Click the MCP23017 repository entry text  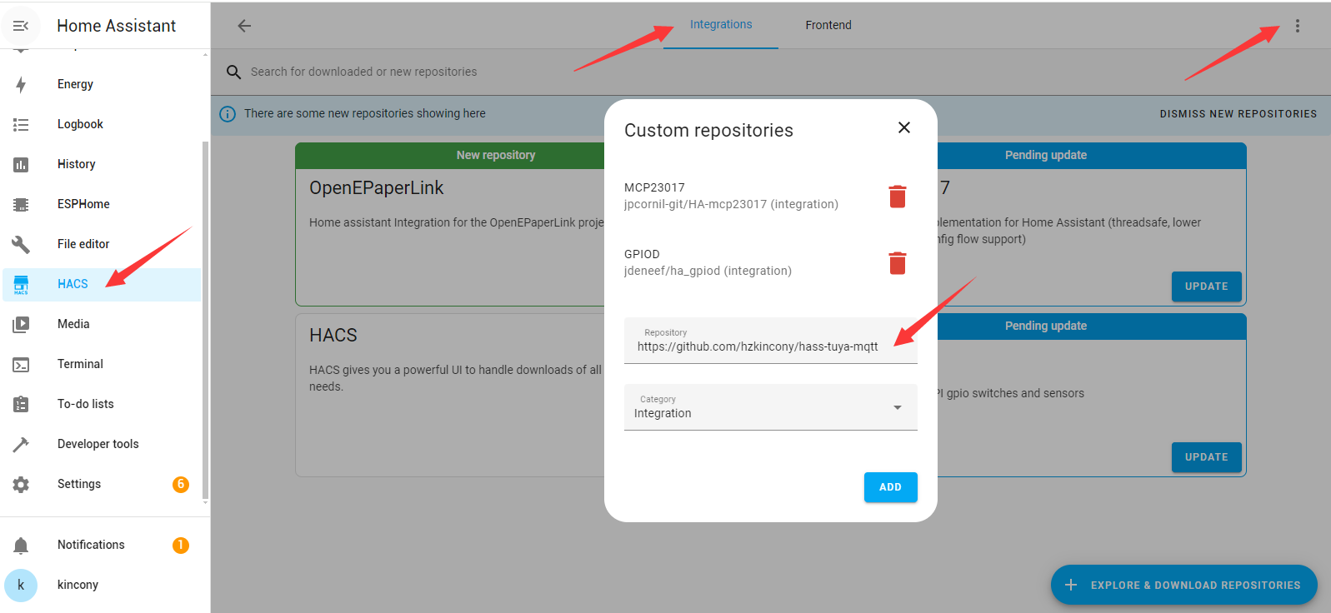pos(731,196)
